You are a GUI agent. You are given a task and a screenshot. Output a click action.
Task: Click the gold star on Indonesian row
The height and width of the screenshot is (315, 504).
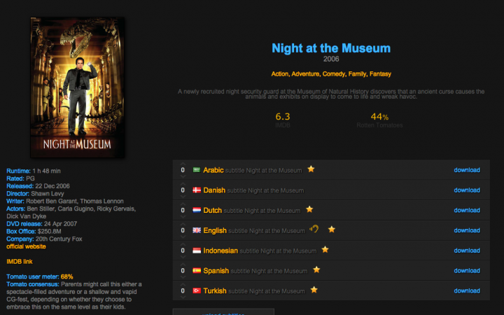click(x=325, y=249)
